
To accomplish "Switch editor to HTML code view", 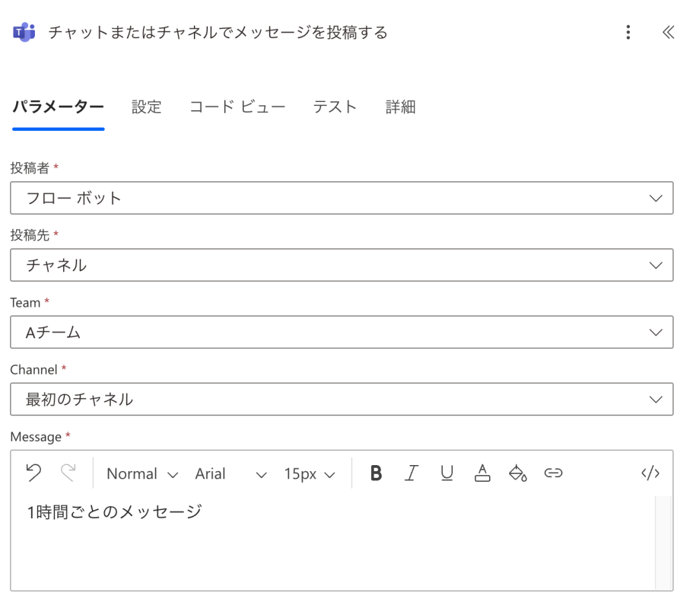I will coord(650,473).
